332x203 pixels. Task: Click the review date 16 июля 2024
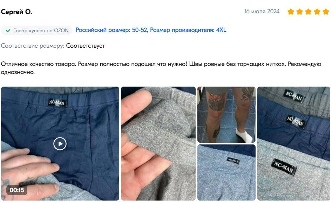pyautogui.click(x=262, y=12)
